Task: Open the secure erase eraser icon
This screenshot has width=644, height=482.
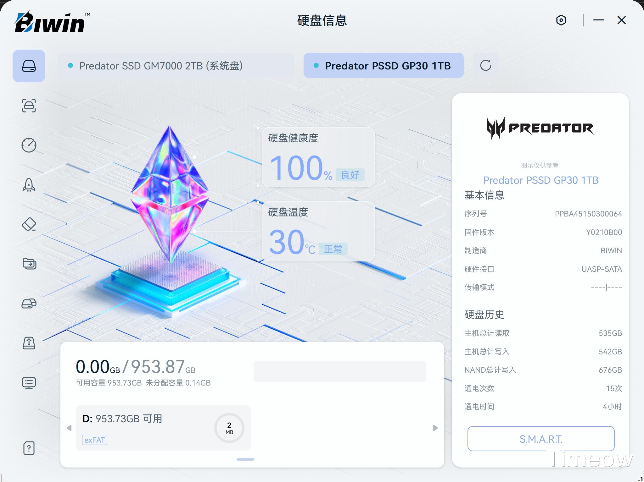Action: coord(29,224)
